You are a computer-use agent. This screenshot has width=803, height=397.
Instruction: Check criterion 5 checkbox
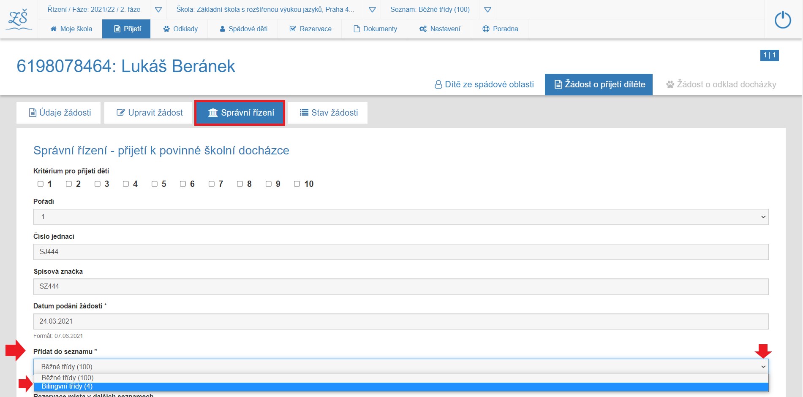pos(155,184)
